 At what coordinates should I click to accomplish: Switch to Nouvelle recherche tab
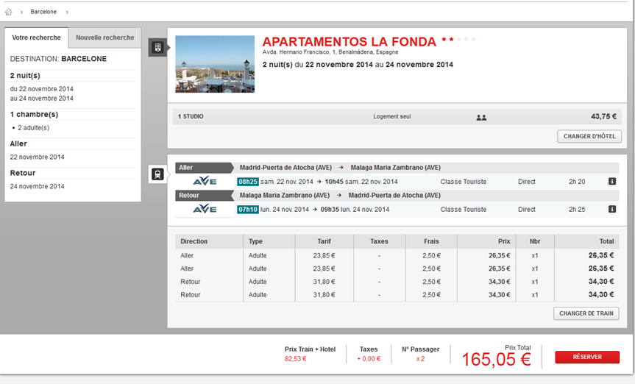tap(104, 38)
